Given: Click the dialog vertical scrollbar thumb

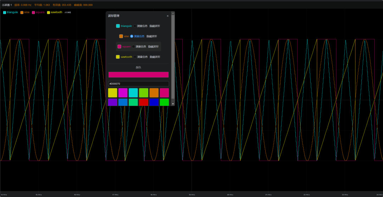Looking at the screenshot, I should (x=173, y=57).
